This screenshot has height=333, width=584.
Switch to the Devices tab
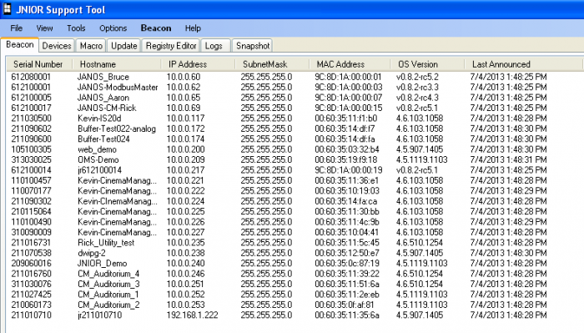pos(57,46)
